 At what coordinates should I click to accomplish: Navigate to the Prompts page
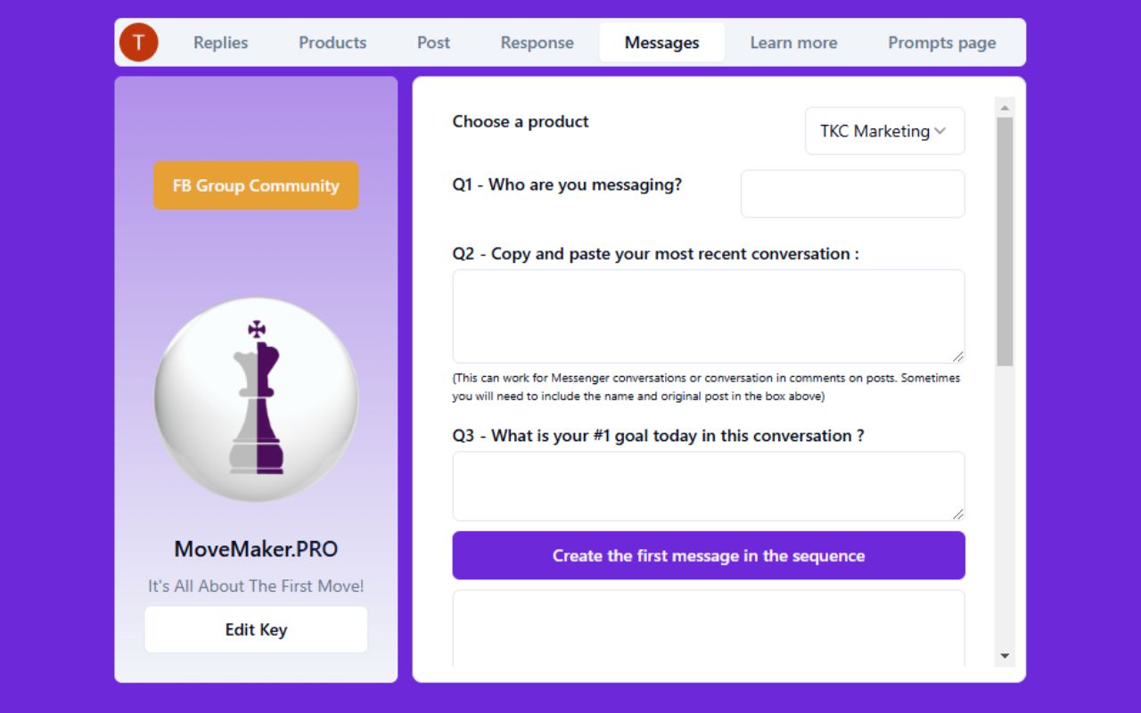pyautogui.click(x=941, y=42)
